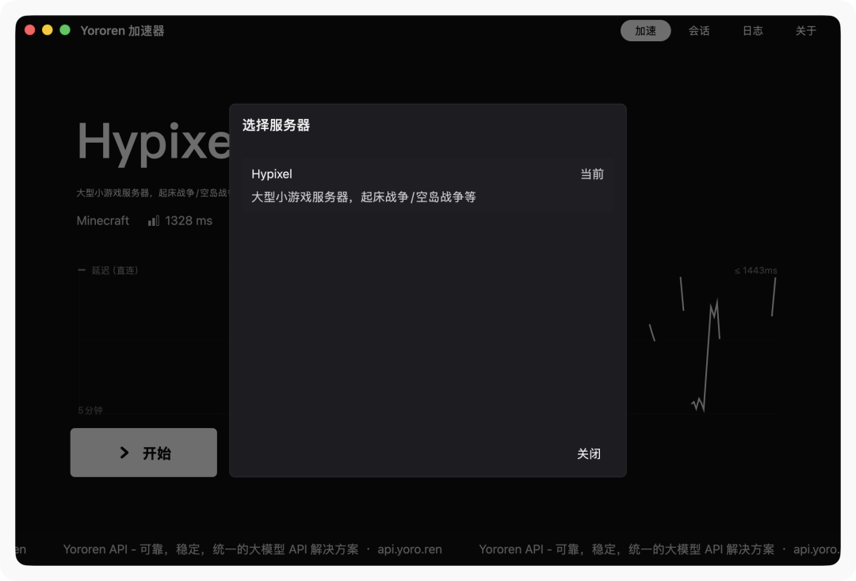Click the chevron icon on the 开始 button

coord(124,453)
